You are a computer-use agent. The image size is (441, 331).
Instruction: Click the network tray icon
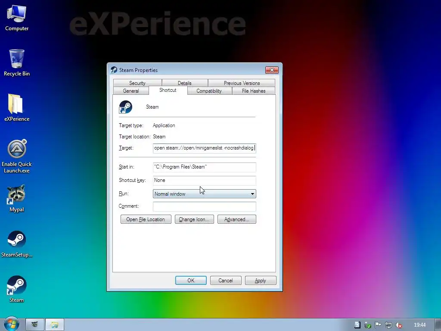click(388, 325)
